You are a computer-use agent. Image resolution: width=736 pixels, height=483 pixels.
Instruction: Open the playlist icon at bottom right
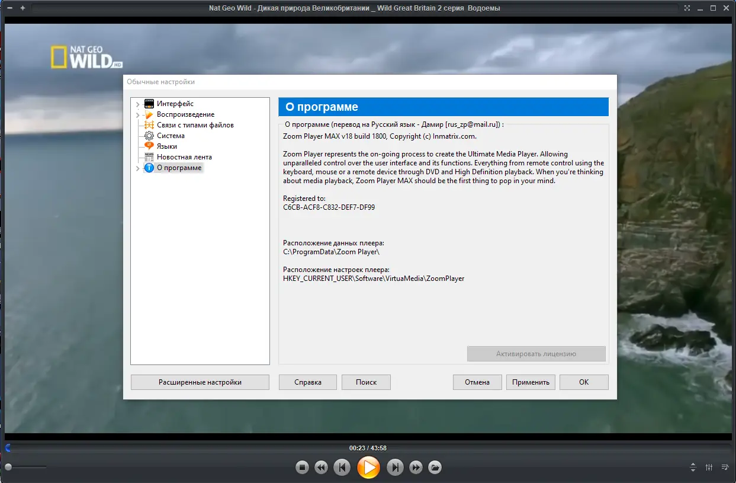tap(725, 467)
